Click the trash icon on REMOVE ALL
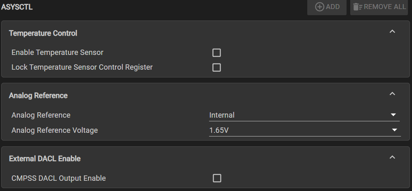Image resolution: width=412 pixels, height=191 pixels. (358, 7)
